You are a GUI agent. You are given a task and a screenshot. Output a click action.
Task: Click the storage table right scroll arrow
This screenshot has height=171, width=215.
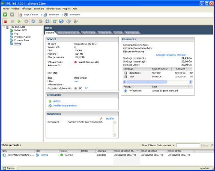191,82
